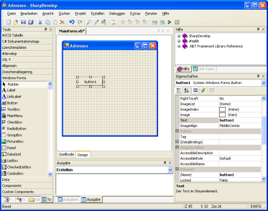Viewport: 268px width, 211px height.
Task: Select the ComboBox tool in toolbox
Action: [x=13, y=174]
